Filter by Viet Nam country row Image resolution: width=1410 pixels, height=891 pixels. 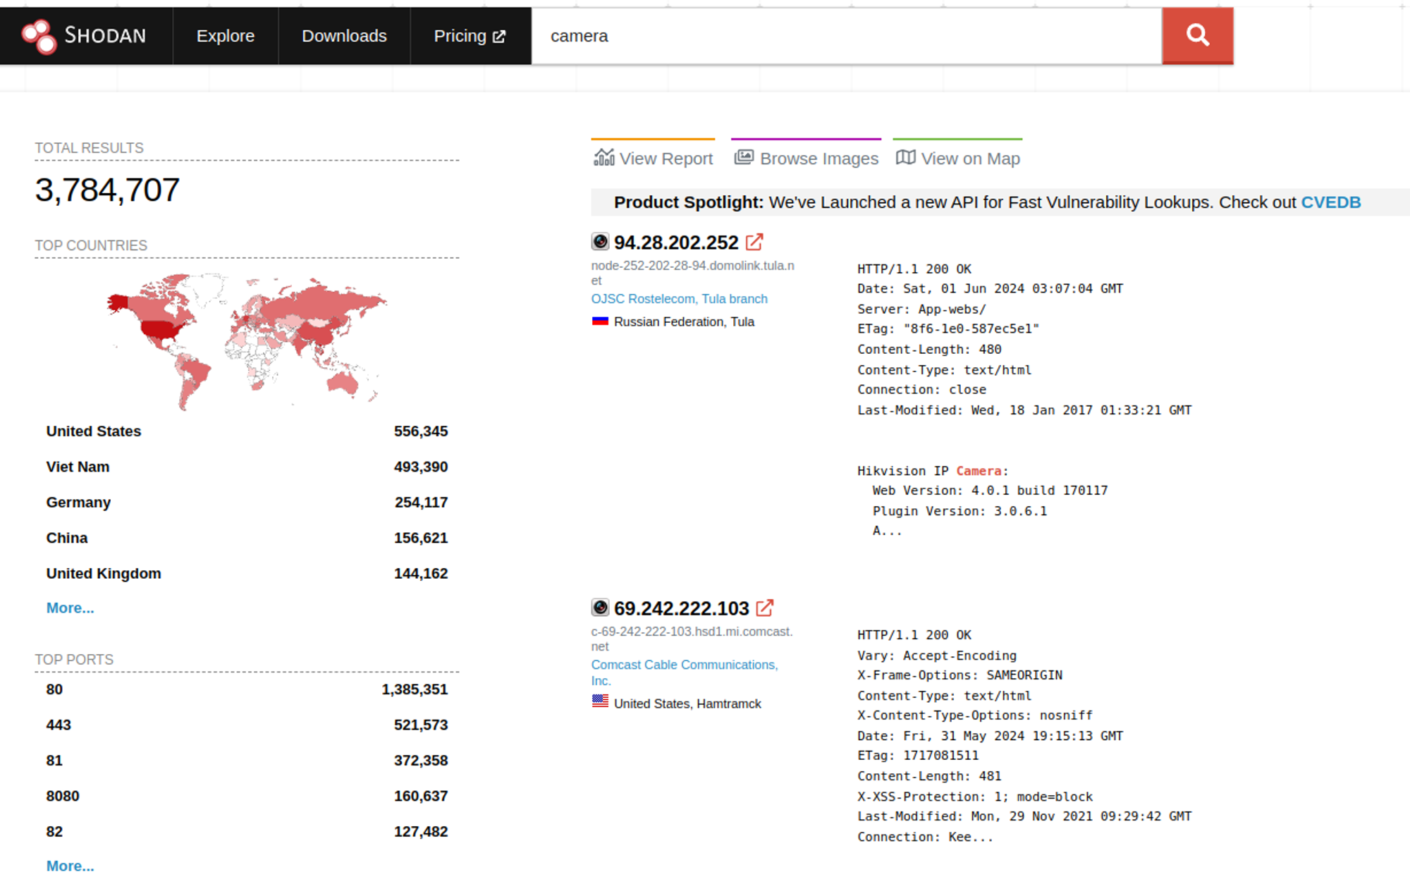pyautogui.click(x=247, y=467)
